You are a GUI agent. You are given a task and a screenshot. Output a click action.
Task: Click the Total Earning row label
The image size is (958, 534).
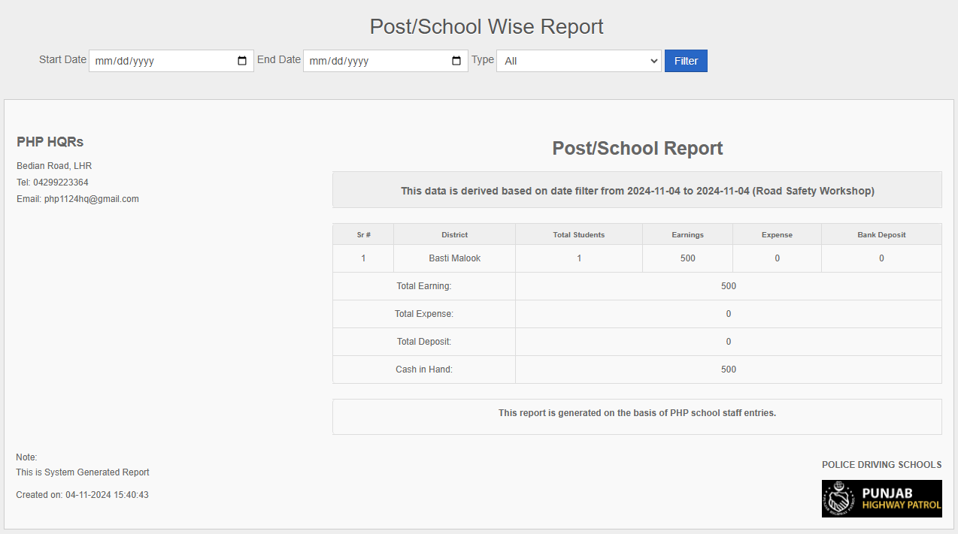click(424, 286)
